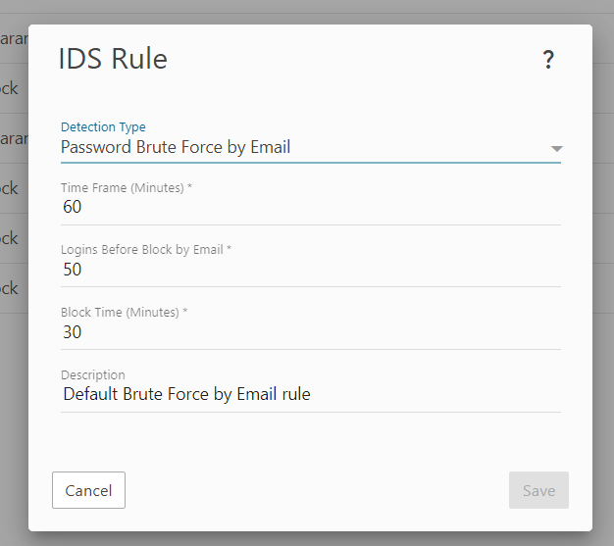Click the Time Frame (Minutes) label
This screenshot has height=546, width=614.
coord(126,187)
